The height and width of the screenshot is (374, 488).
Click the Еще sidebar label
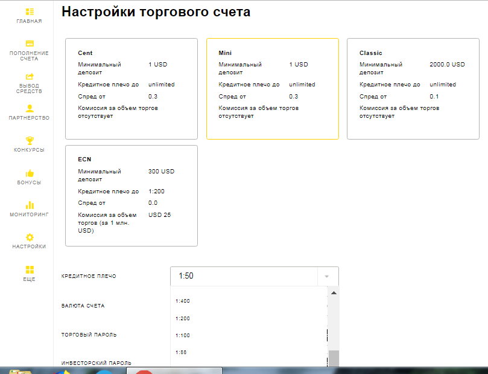29,279
